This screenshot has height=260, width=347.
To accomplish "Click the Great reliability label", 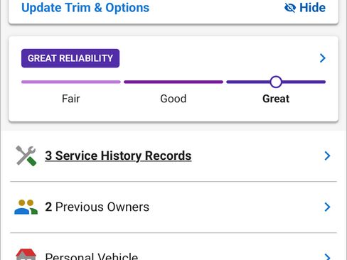I will pyautogui.click(x=276, y=99).
